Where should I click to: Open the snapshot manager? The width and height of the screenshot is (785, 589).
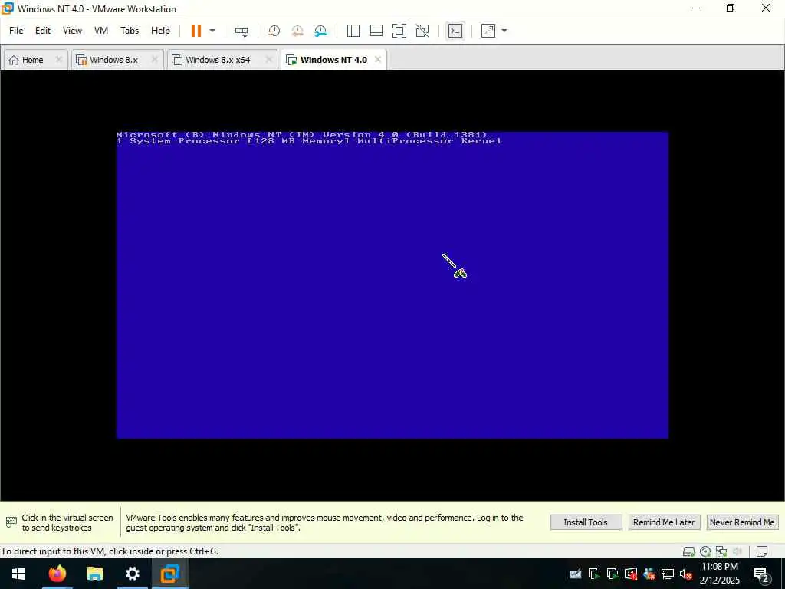320,31
